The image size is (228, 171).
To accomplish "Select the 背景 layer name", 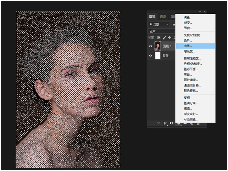I will pos(166,56).
